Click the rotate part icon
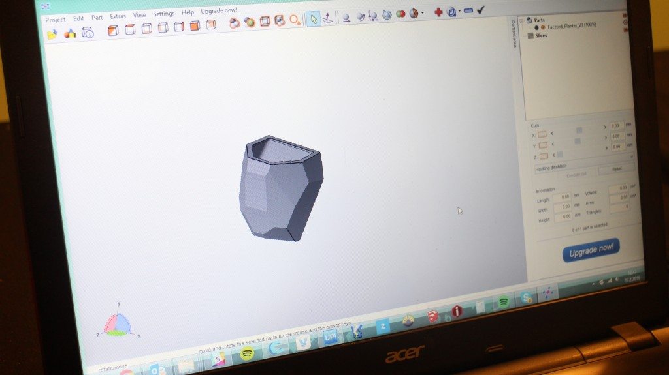This screenshot has height=375, width=669. click(x=361, y=16)
